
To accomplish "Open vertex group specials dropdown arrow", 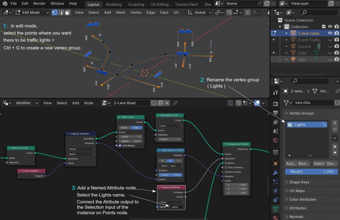I will tap(335, 138).
